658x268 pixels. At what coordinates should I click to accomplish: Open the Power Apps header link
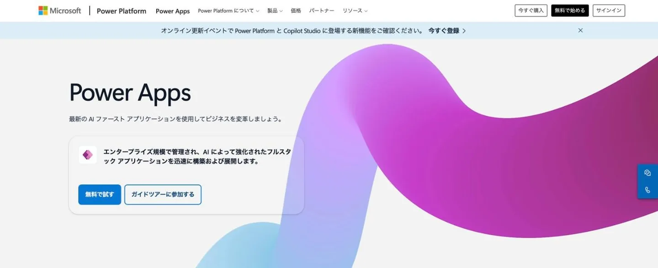[x=173, y=11]
